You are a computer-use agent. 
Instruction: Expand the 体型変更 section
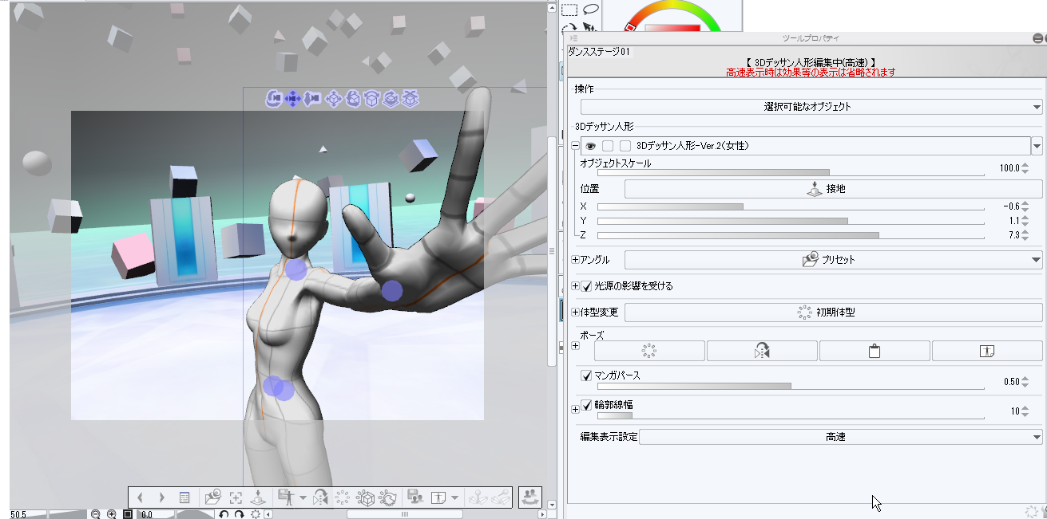coord(576,313)
